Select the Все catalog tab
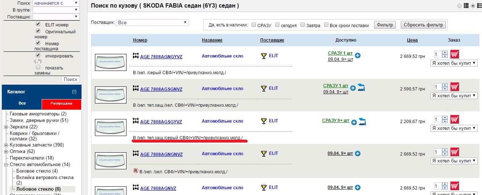This screenshot has width=482, height=195. tap(22, 103)
